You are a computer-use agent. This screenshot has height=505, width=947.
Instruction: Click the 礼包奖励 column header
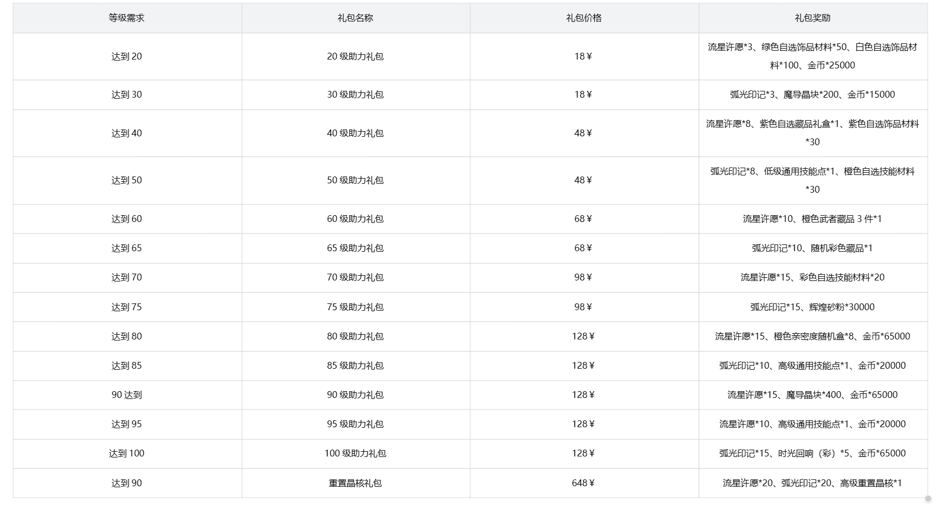(813, 18)
